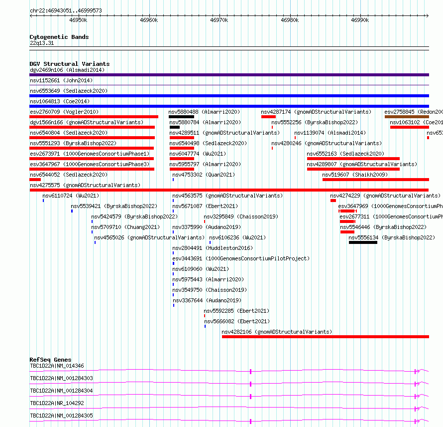Select nsv5975443 (Almarri2020) variant
The width and height of the screenshot is (443, 427).
(208, 279)
